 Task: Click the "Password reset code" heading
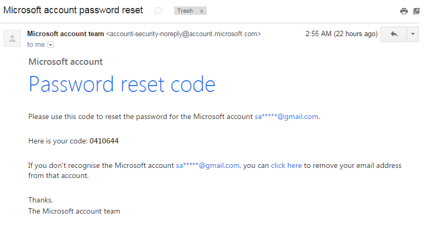pos(122,84)
